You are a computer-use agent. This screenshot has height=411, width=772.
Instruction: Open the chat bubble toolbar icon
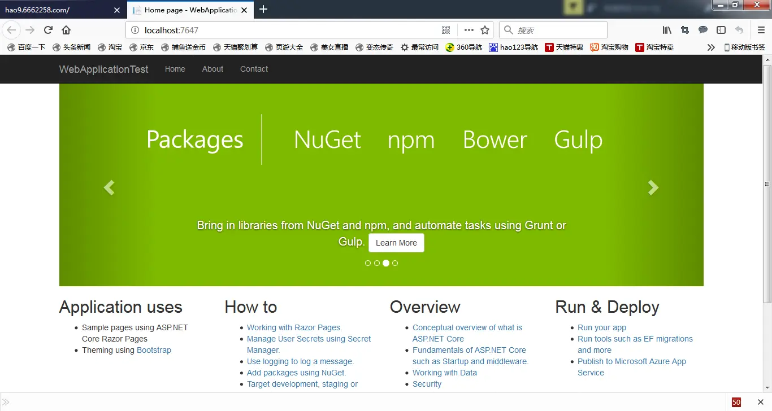(703, 30)
